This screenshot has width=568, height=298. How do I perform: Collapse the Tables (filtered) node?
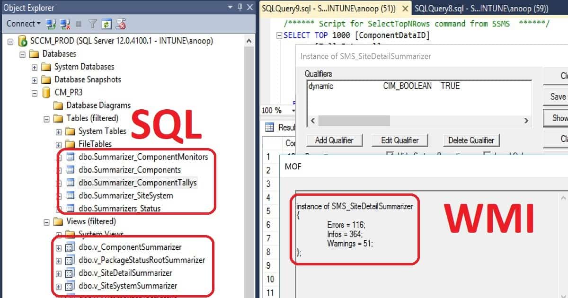pos(46,118)
